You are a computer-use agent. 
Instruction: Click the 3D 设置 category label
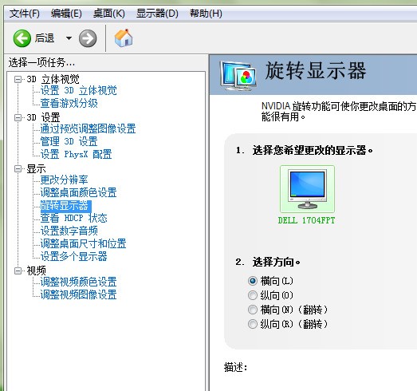tap(43, 117)
